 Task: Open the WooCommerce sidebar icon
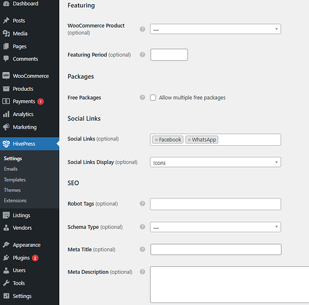pos(6,76)
